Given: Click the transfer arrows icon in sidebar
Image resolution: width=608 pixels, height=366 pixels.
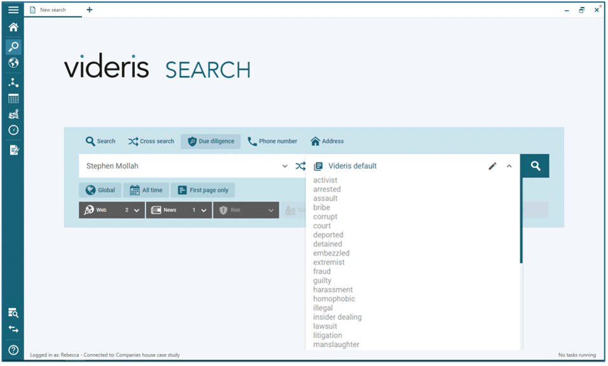Looking at the screenshot, I should [x=13, y=329].
